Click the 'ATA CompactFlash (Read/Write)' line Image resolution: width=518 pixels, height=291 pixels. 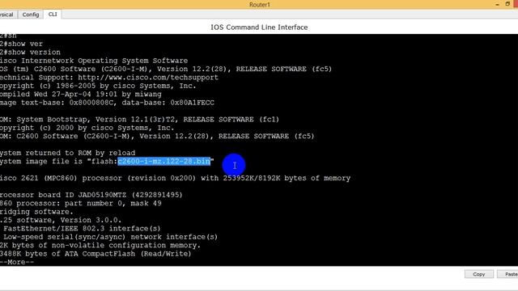pos(96,254)
